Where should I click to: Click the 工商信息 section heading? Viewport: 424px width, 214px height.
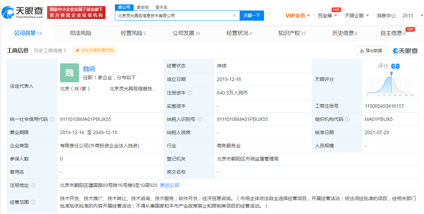[18, 50]
